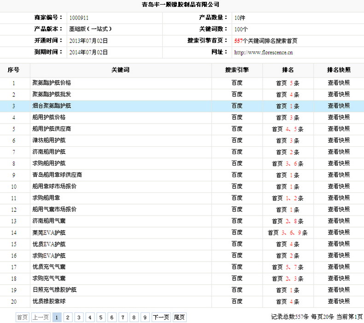
Task: Click merchant number 1000911
Action: pyautogui.click(x=79, y=18)
